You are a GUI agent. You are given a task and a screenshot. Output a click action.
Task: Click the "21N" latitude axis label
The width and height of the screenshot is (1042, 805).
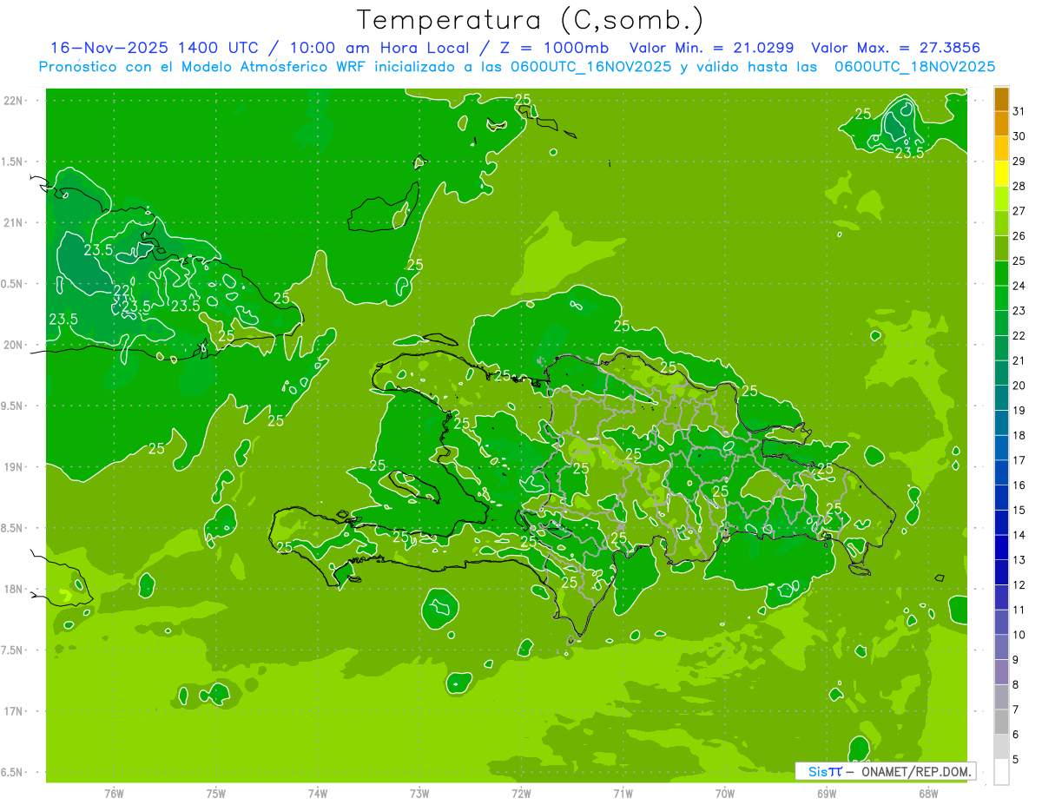pos(15,223)
